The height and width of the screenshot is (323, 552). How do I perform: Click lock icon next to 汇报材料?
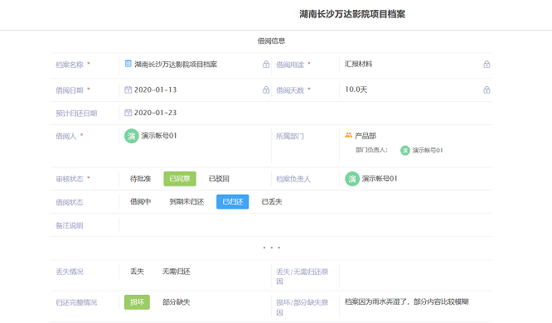tap(487, 64)
